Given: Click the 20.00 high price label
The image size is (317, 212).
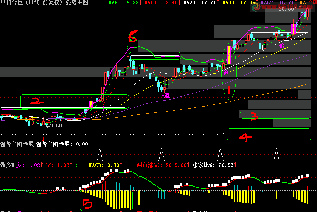Looking at the screenshot, I should [286, 9].
